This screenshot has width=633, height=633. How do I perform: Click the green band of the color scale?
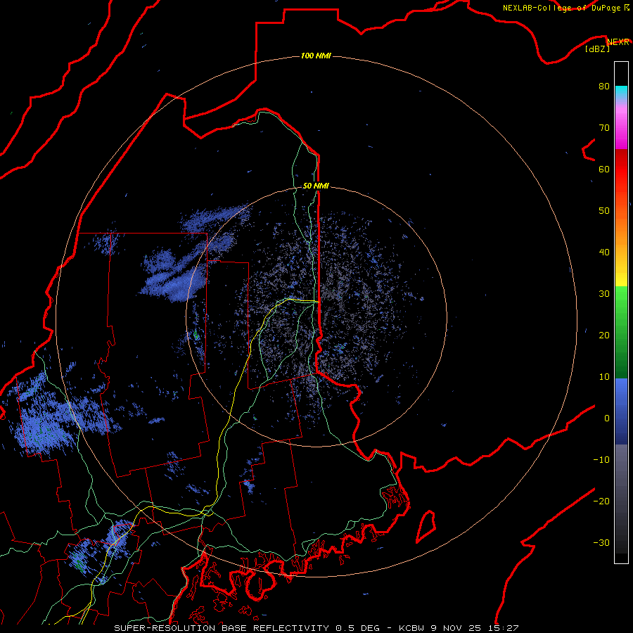[x=621, y=332]
